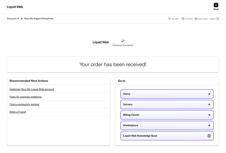Image resolution: width=226 pixels, height=153 pixels.
Task: Click the 'Go to' panel heading
Action: coord(121,81)
